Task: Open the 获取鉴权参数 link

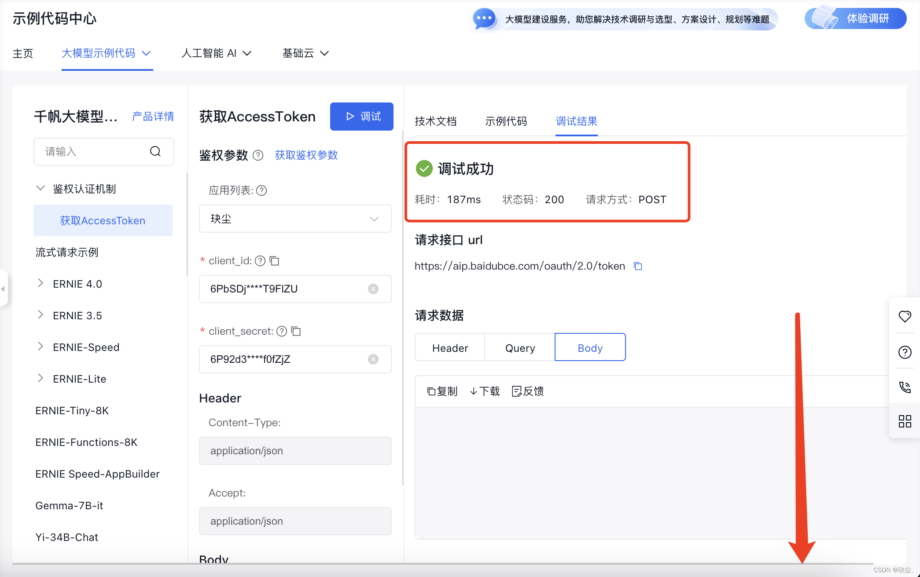Action: tap(306, 155)
